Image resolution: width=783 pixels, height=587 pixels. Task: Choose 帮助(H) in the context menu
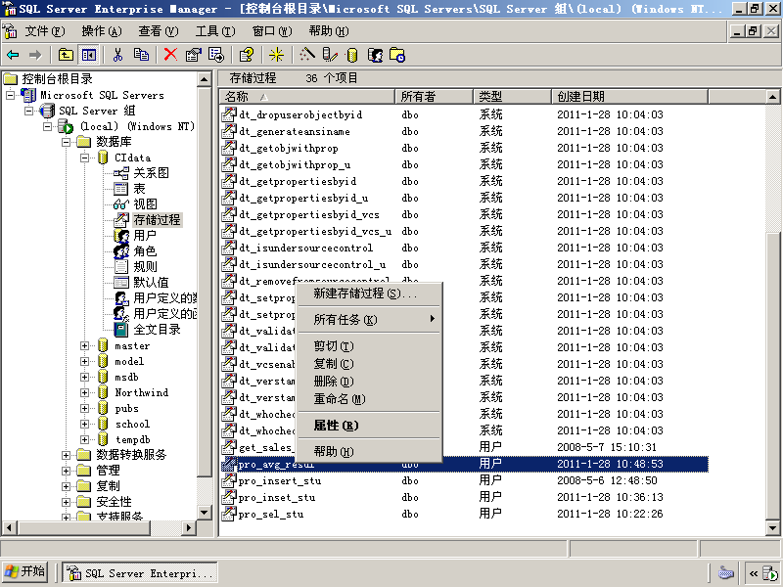click(x=369, y=452)
